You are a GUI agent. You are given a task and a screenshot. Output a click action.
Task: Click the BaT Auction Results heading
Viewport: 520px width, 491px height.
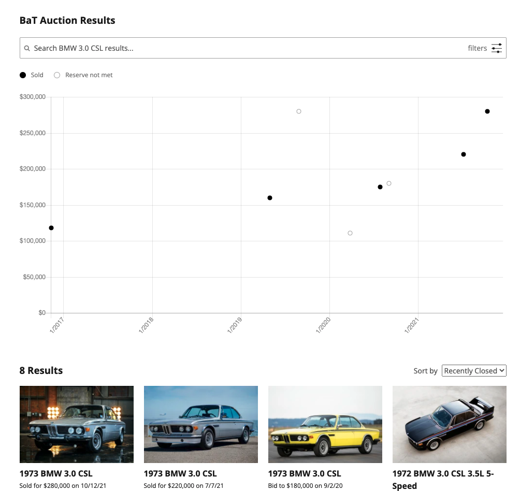(x=67, y=20)
